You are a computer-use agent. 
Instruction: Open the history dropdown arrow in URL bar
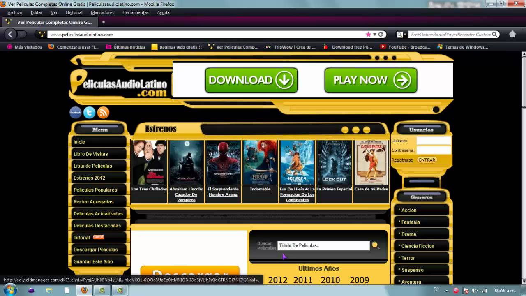point(375,35)
